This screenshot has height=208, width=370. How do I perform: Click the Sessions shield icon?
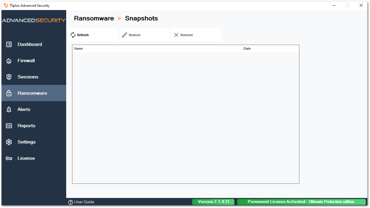pyautogui.click(x=9, y=77)
